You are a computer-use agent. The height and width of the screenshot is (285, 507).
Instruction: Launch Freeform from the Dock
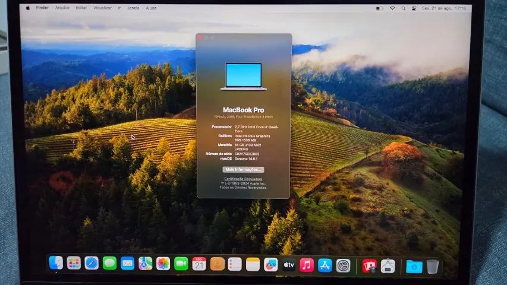coord(270,265)
